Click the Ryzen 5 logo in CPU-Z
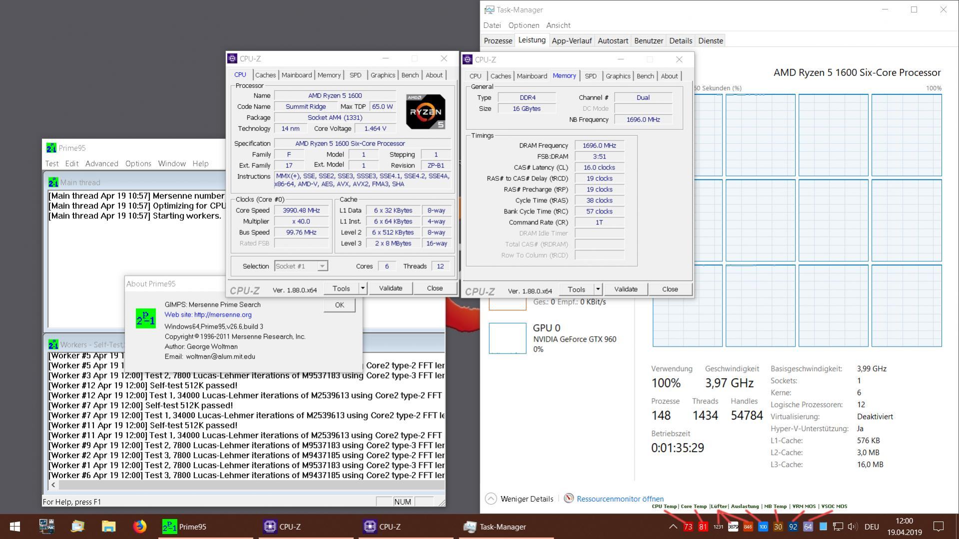This screenshot has height=539, width=959. pyautogui.click(x=426, y=111)
